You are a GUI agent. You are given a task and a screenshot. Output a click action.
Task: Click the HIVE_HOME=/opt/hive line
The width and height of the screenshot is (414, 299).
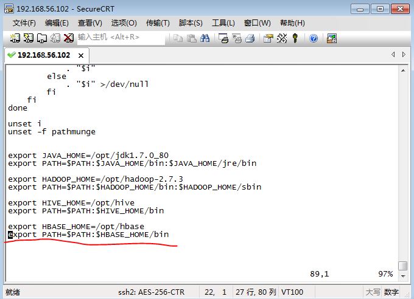71,203
